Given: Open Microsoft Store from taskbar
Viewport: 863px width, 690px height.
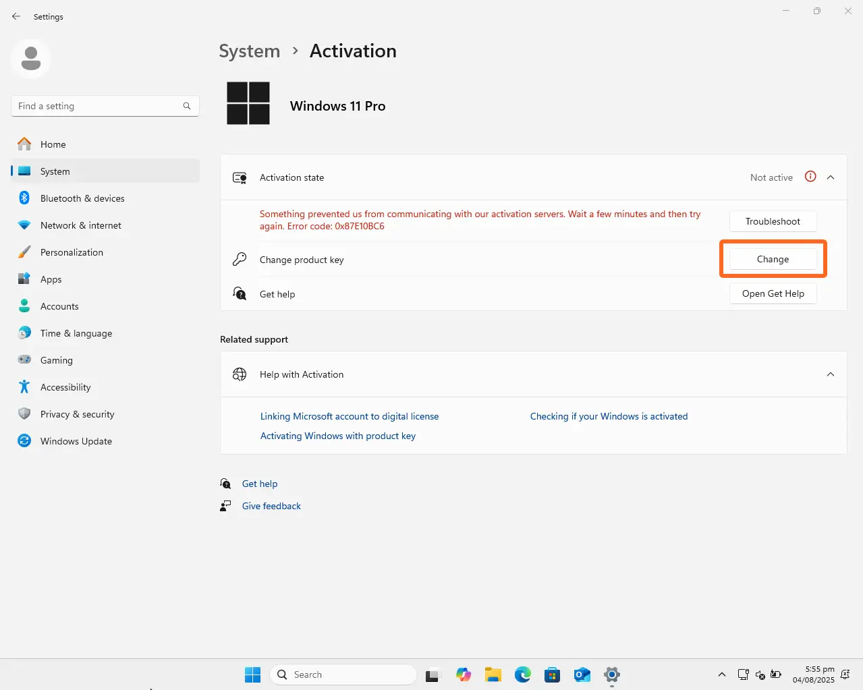Looking at the screenshot, I should click(553, 674).
